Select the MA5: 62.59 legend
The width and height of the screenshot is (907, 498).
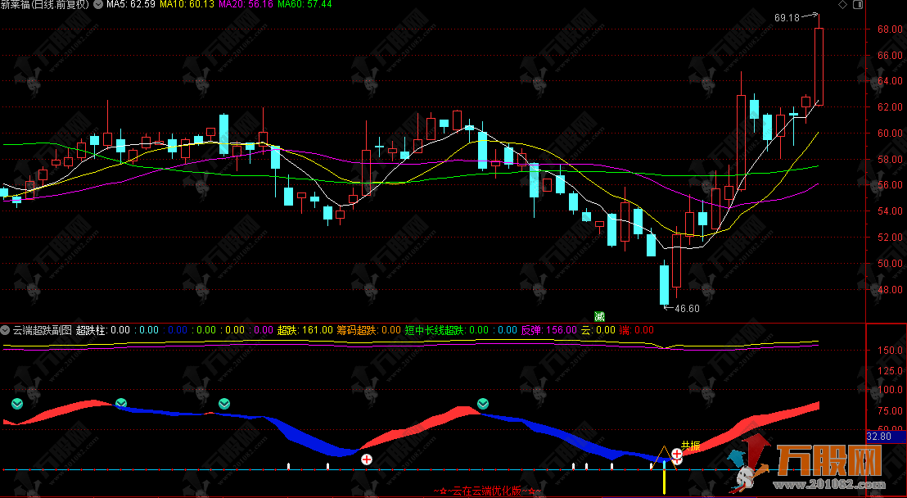pos(129,5)
